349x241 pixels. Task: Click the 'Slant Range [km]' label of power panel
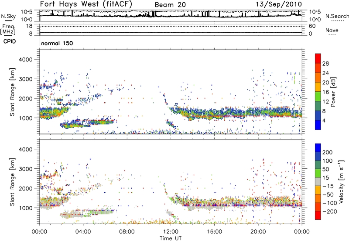point(13,92)
